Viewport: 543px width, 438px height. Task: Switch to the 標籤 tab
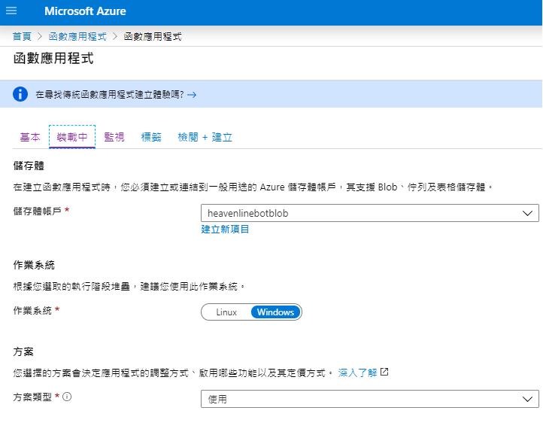point(151,137)
